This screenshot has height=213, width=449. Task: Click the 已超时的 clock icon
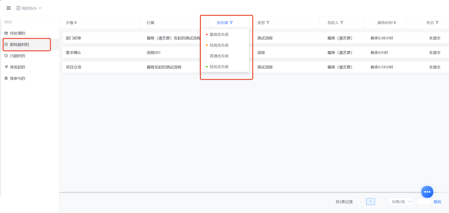(6, 56)
